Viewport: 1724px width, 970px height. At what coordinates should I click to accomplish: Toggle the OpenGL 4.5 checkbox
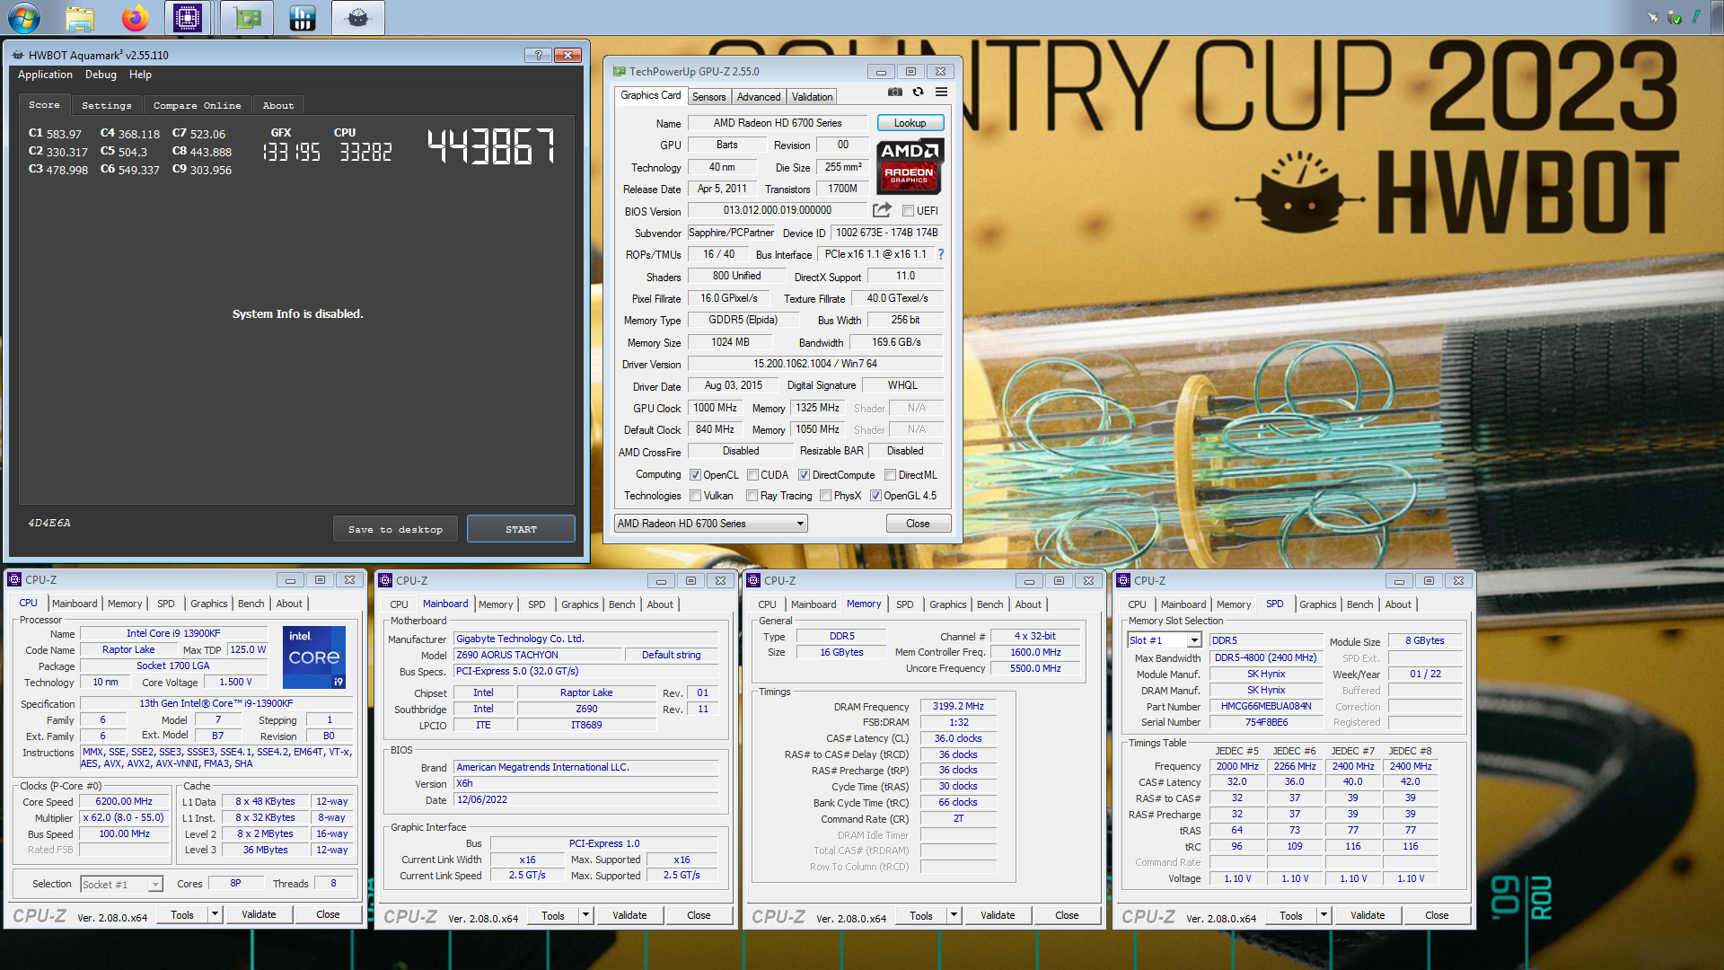(x=875, y=496)
